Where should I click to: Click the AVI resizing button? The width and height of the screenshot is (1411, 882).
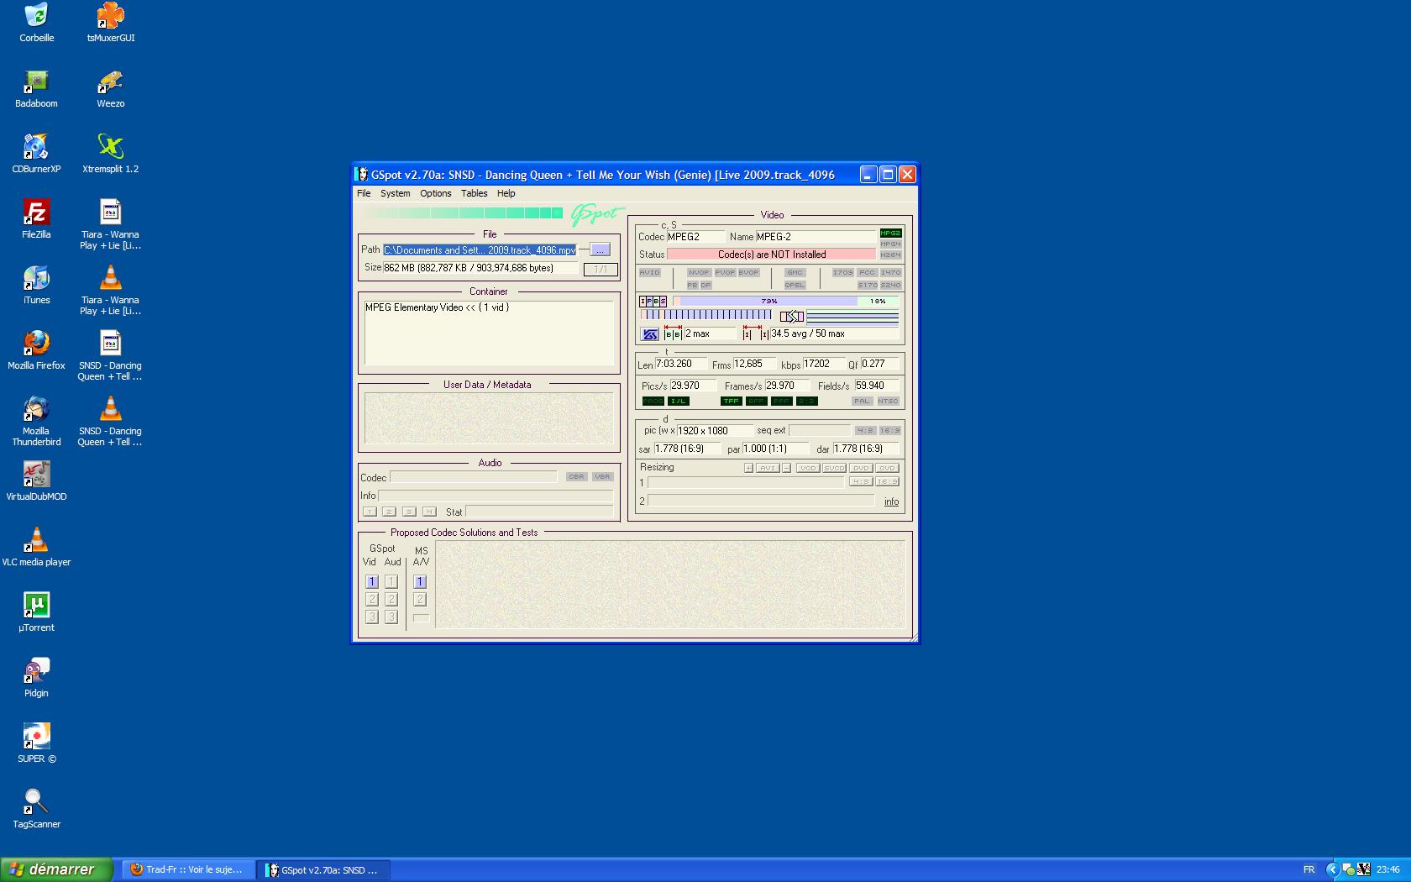(x=768, y=468)
